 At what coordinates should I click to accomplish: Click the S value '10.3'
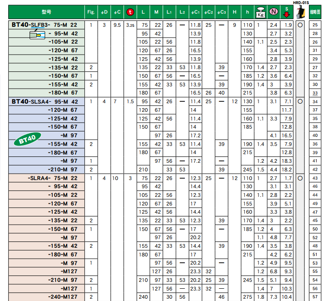(x=287, y=289)
